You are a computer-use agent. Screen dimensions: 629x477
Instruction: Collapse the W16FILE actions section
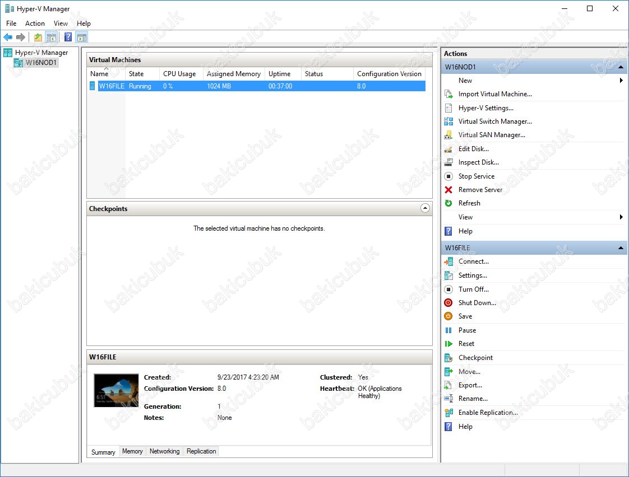tap(621, 248)
